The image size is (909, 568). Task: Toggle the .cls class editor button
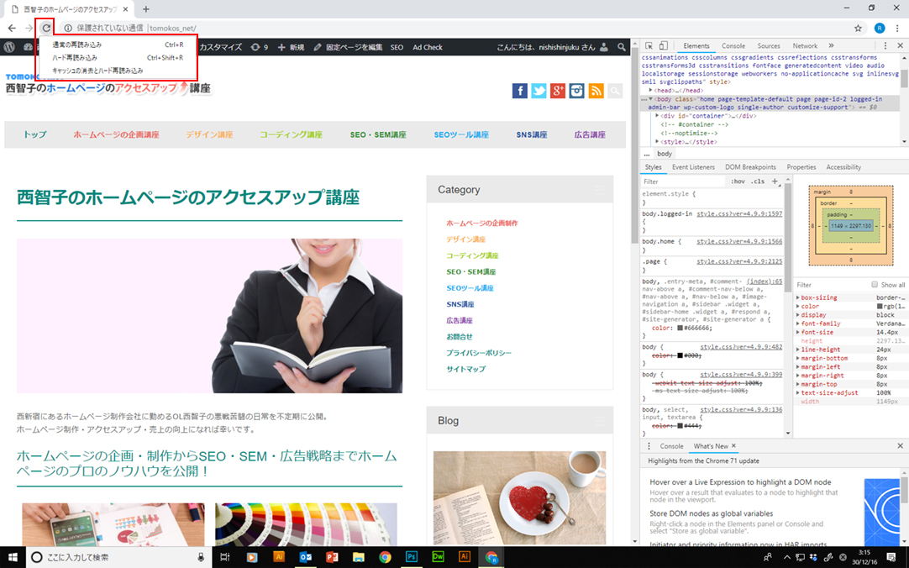(758, 181)
